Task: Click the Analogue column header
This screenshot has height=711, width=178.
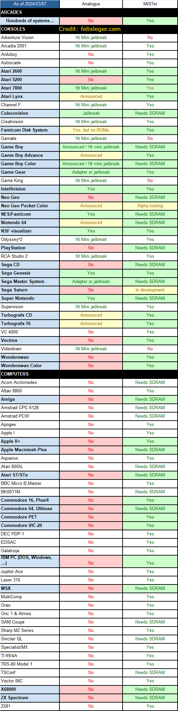Action: coord(91,4)
